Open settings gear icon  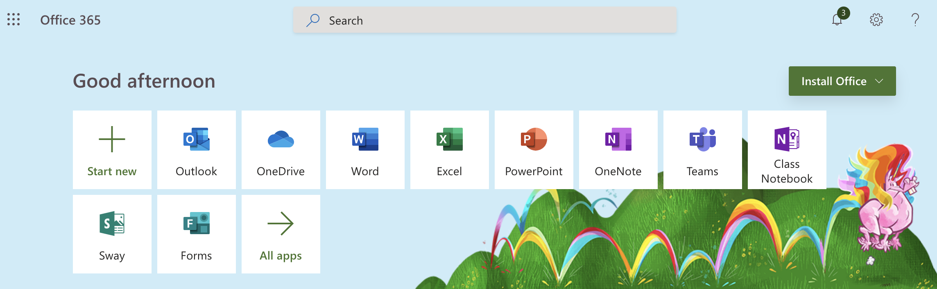coord(876,20)
